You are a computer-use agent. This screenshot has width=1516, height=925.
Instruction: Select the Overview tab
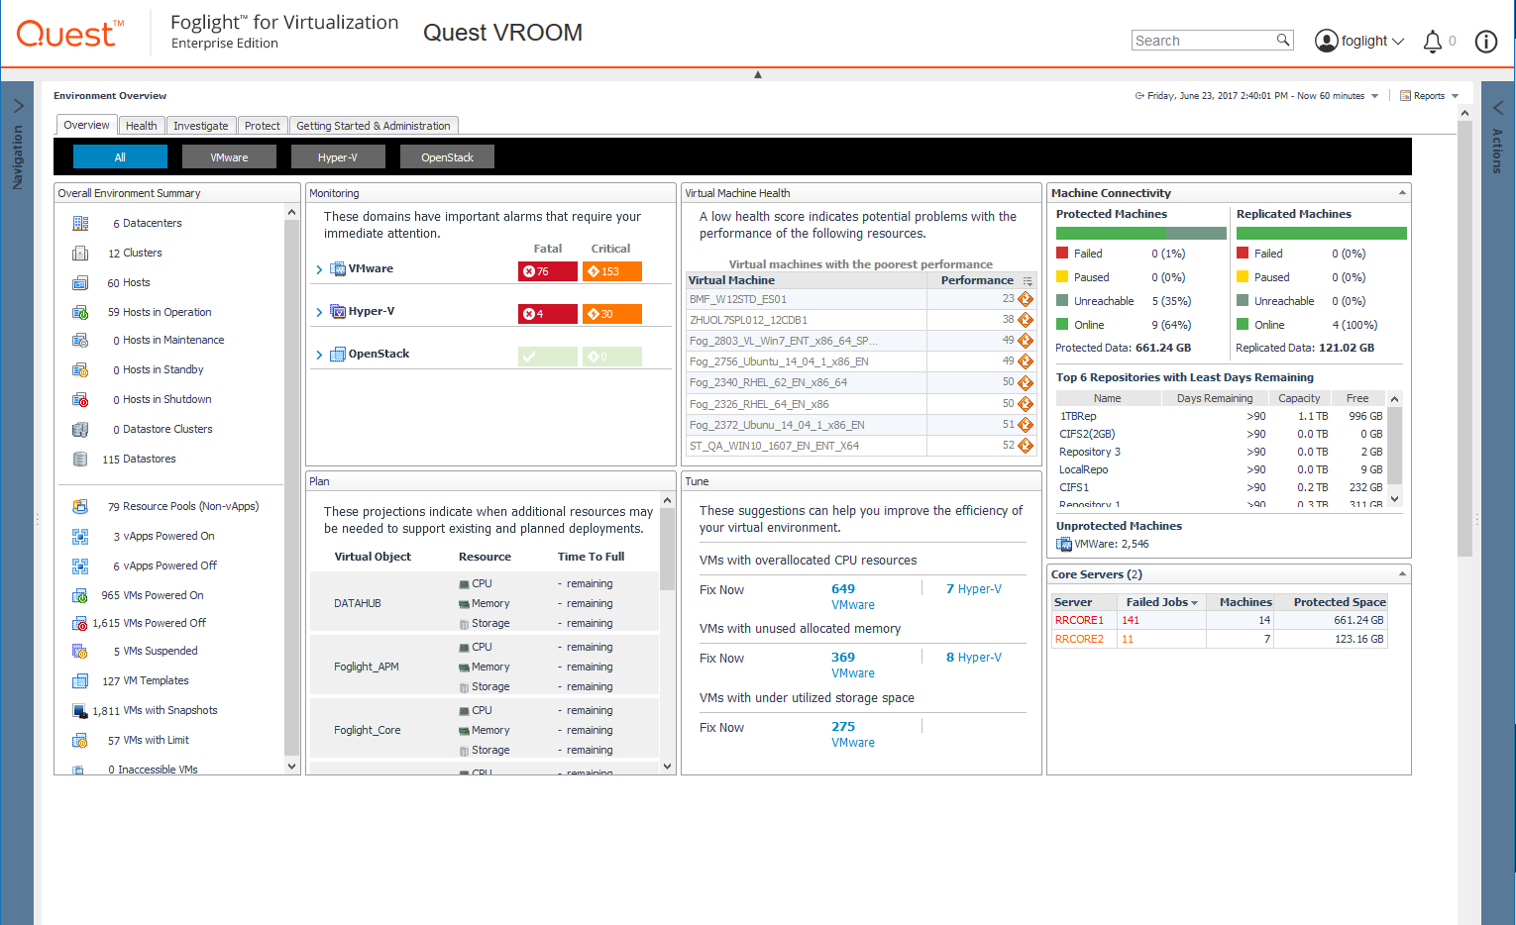click(86, 125)
